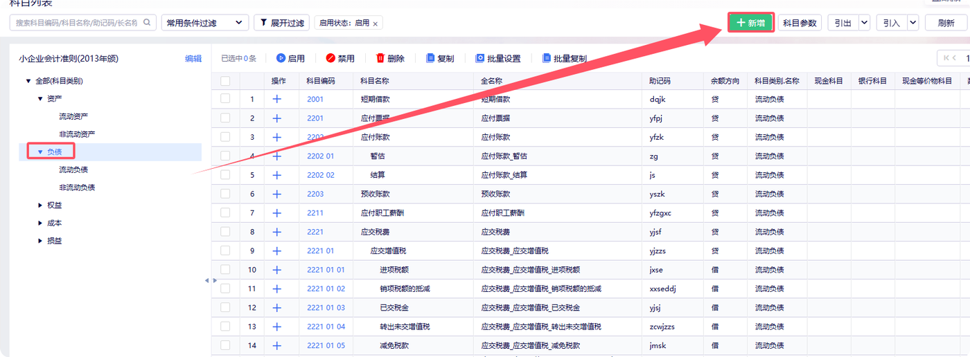Click the plus icon for row 2221 01 05

[277, 345]
